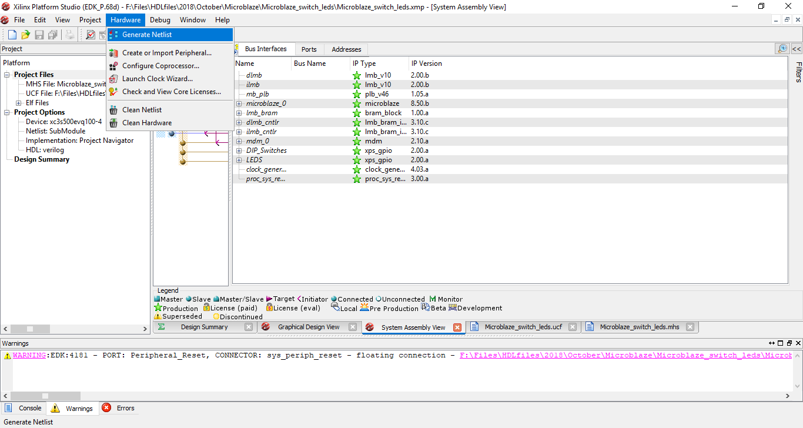Screen dimensions: 803x428
Task: Select Design Summary in the project tree
Action: [x=42, y=159]
